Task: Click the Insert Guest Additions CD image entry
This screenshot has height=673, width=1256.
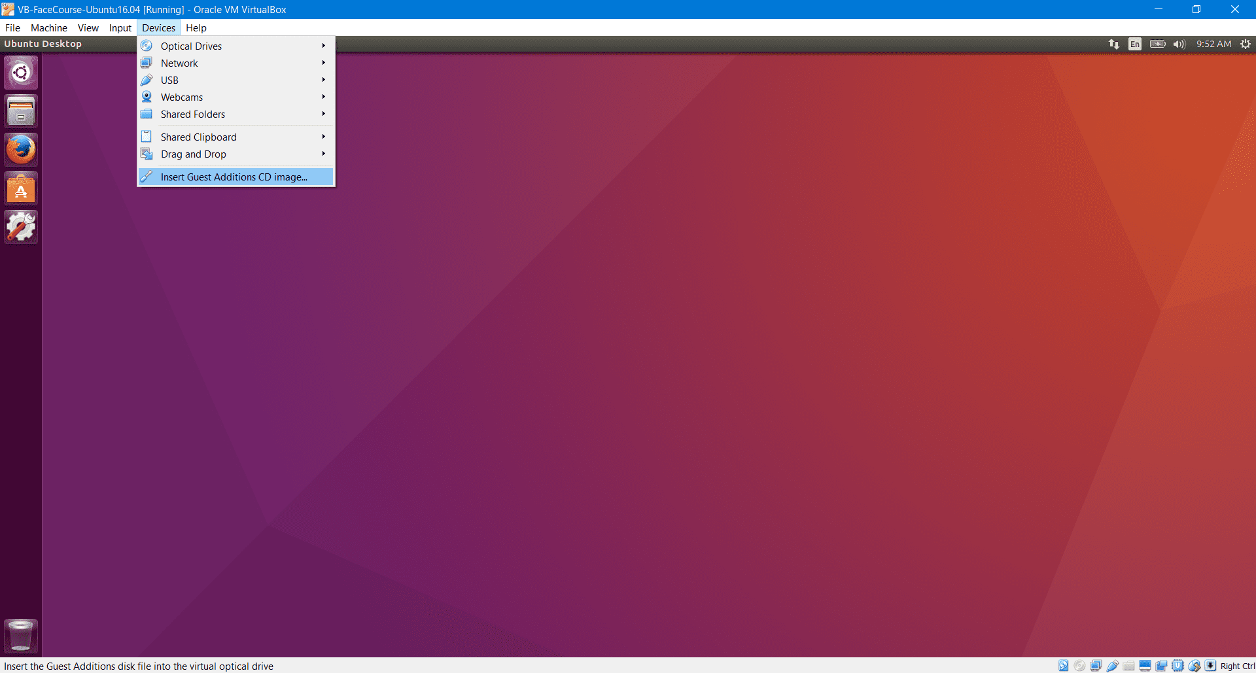Action: coord(235,177)
